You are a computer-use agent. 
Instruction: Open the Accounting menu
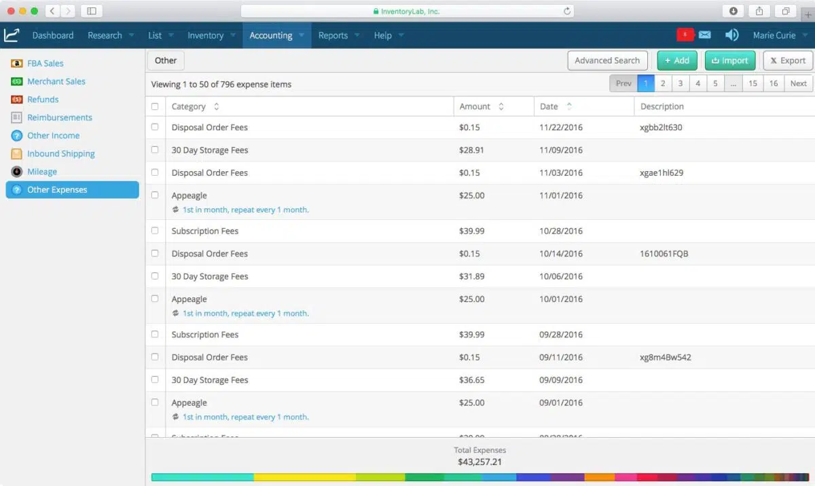pos(272,35)
